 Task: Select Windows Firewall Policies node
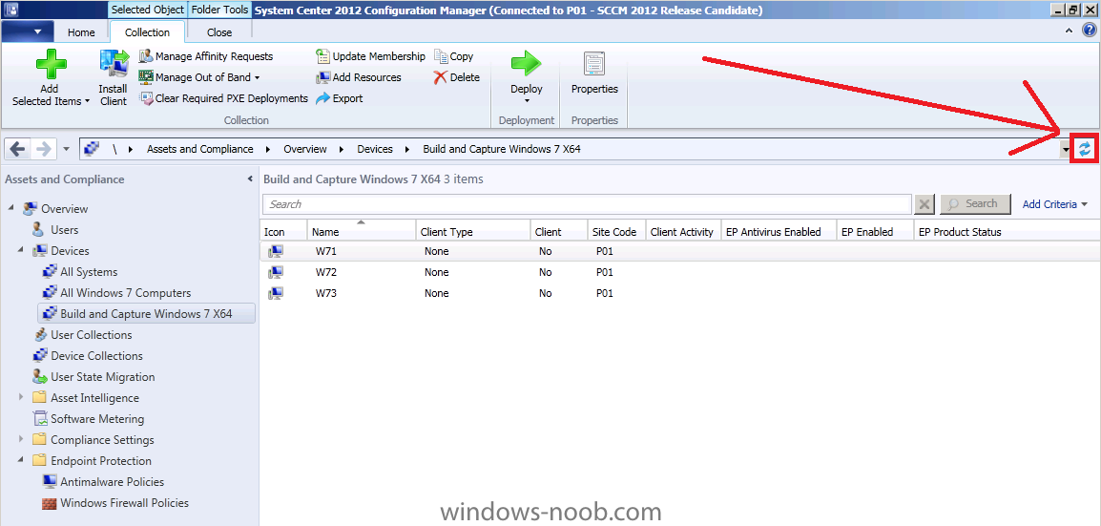click(125, 503)
